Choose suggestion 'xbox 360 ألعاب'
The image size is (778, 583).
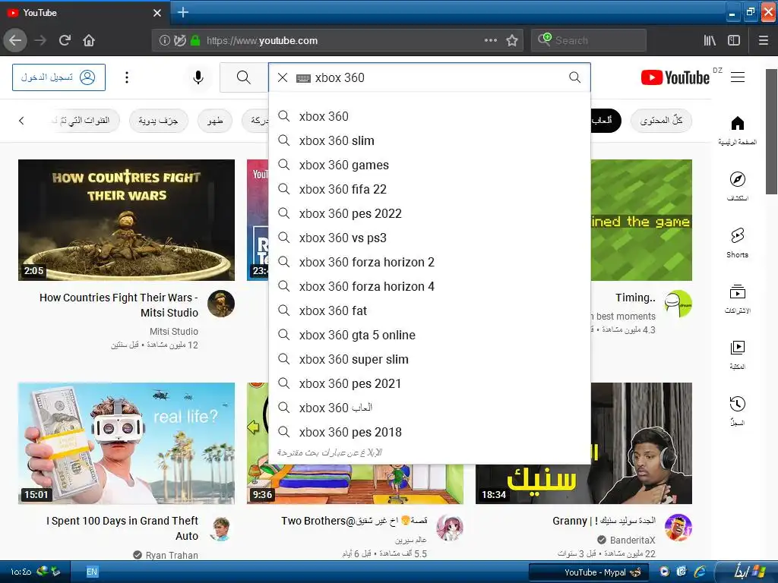pos(430,408)
